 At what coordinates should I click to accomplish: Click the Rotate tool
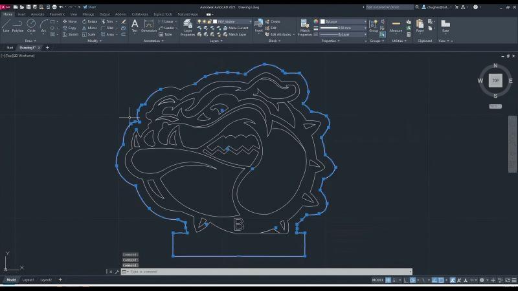(89, 21)
